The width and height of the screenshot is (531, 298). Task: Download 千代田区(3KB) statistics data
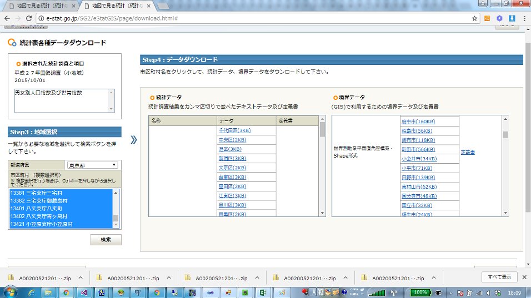coord(235,130)
